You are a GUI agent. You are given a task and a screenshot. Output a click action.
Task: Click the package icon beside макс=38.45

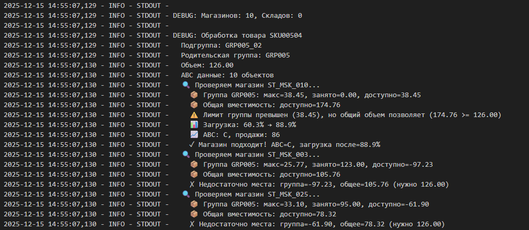(194, 95)
